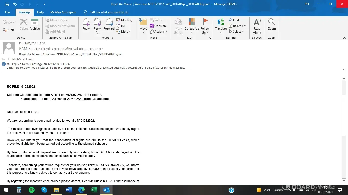Click the Tell me what you want search field
Image resolution: width=348 pixels, height=195 pixels.
(x=109, y=12)
